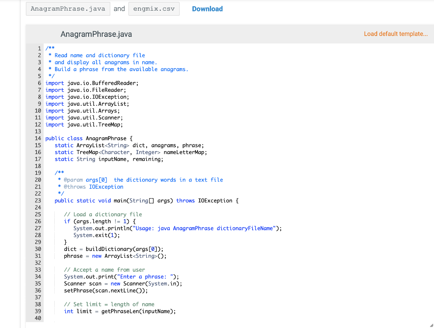The height and width of the screenshot is (328, 434).
Task: Click 'dict = buildDictionary(args[0]);' line
Action: point(114,249)
